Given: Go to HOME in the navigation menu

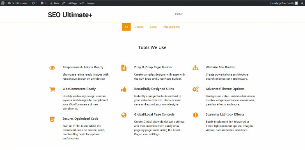Looking at the screenshot, I should 179,14.
